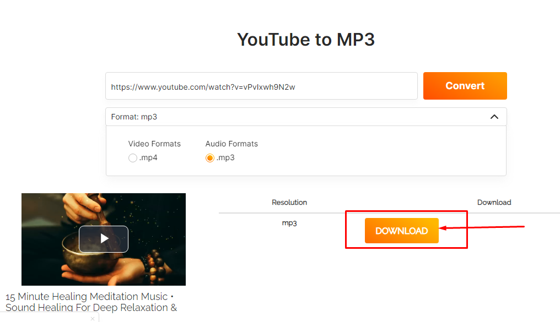Screen dimensions: 560x322
Task: Focus the YouTube URL input field
Action: (x=261, y=86)
